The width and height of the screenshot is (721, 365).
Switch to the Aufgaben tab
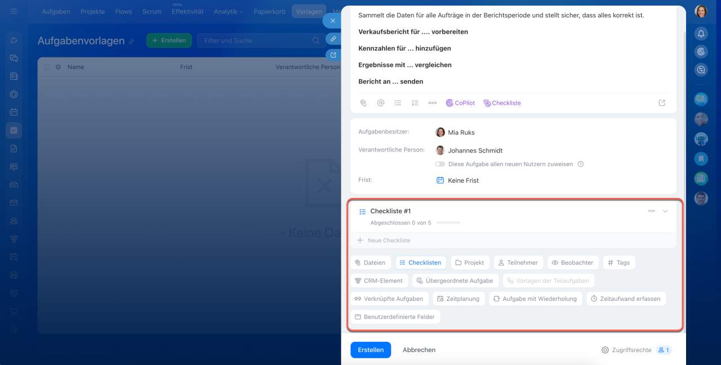tap(56, 11)
